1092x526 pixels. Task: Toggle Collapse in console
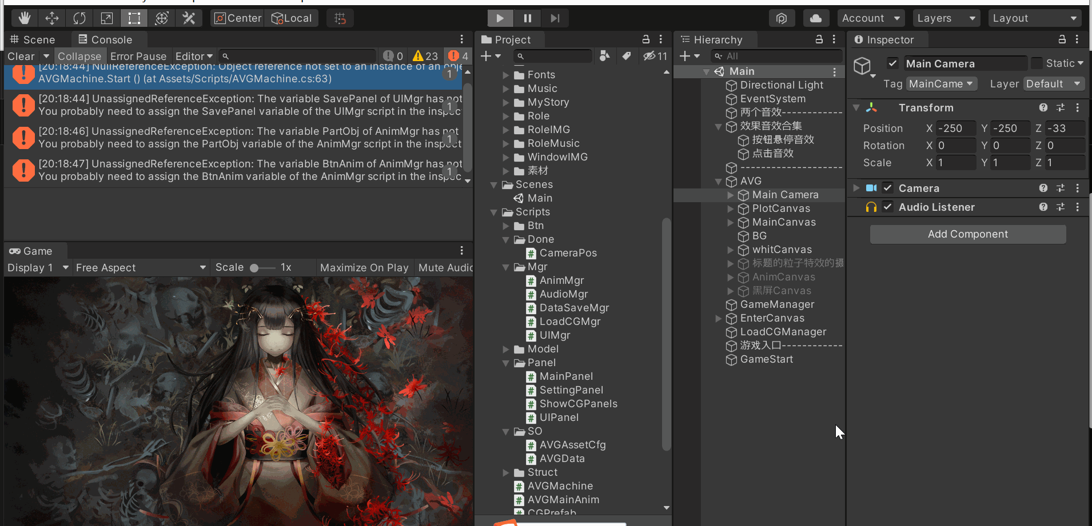click(x=79, y=56)
